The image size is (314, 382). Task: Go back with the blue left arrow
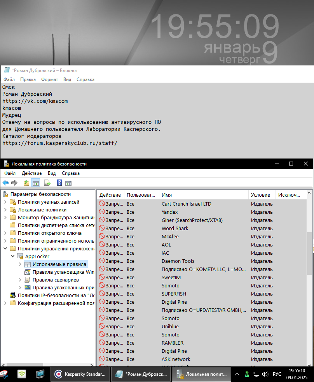[5, 183]
